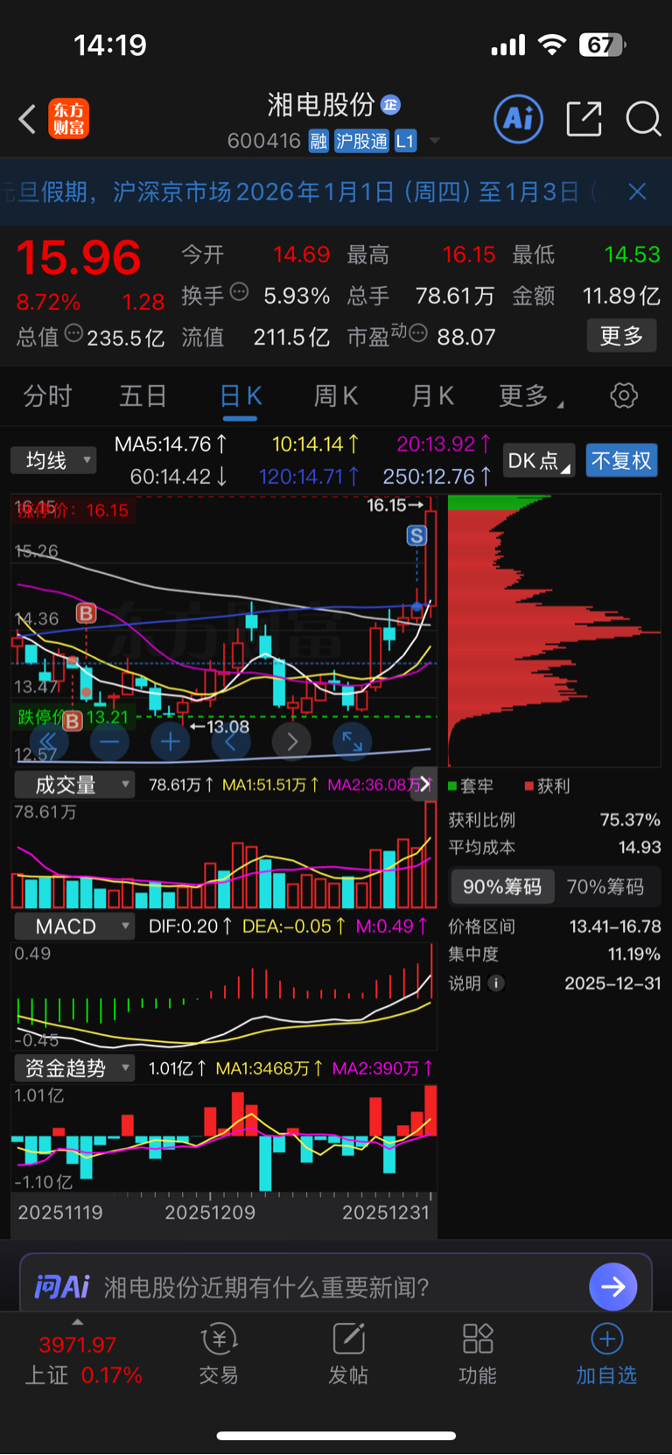Tap the smiley icon beside 总值
The width and height of the screenshot is (672, 1455).
pyautogui.click(x=74, y=333)
